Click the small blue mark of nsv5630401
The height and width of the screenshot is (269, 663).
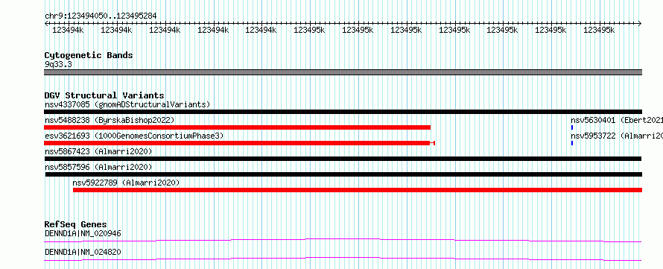[x=572, y=127]
